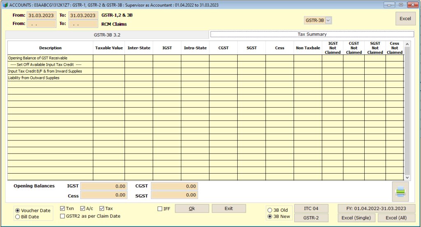Click the IGST Not Claimed column header
Viewport: 421px width, 227px height.
[333, 48]
